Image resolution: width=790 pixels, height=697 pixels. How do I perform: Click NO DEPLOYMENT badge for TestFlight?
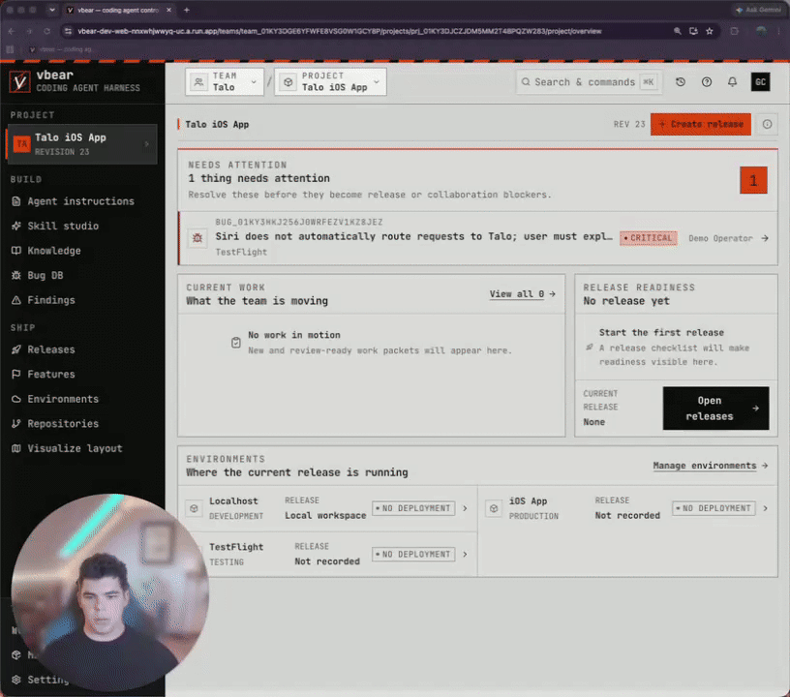[x=413, y=555]
